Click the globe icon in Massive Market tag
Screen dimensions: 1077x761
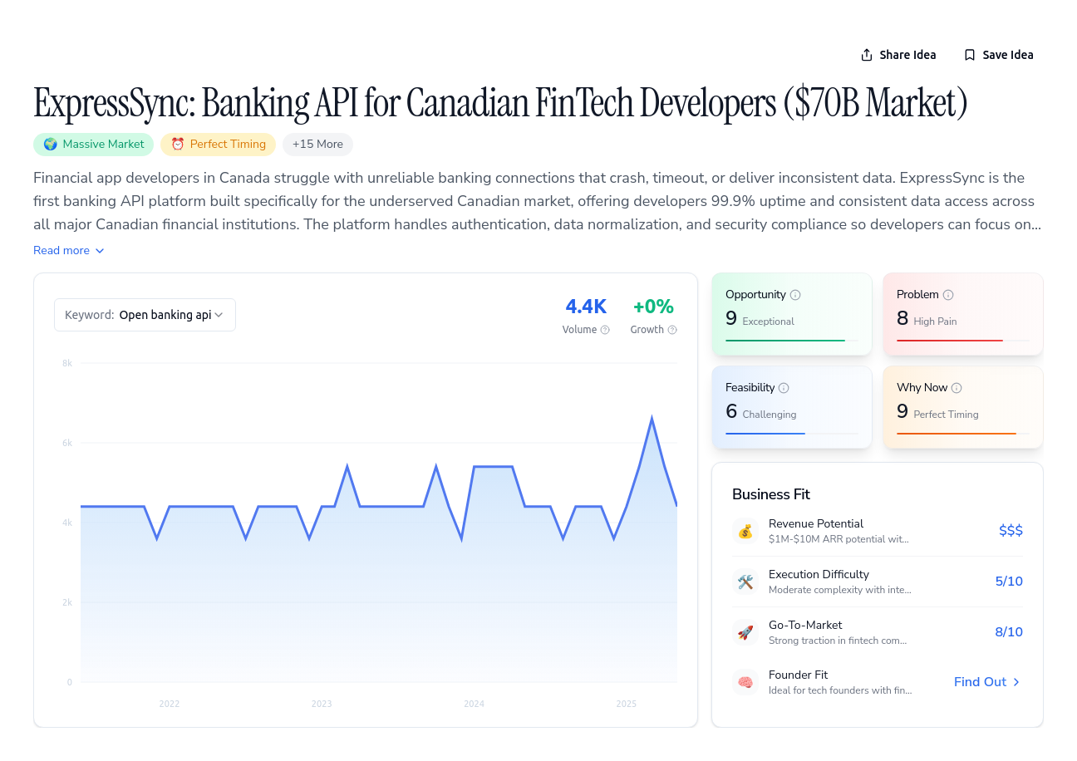tap(51, 145)
